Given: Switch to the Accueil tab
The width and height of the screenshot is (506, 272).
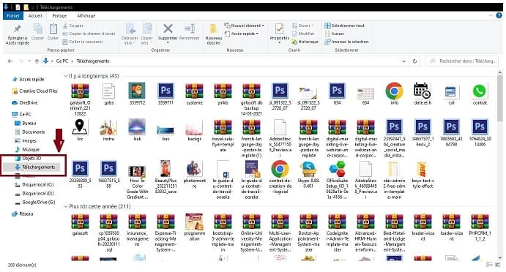Looking at the screenshot, I should [35, 15].
